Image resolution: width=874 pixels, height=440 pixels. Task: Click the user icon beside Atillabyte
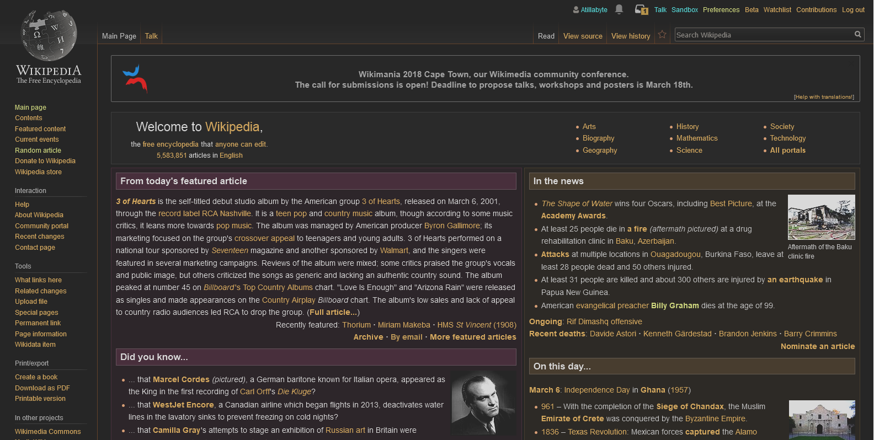coord(576,10)
